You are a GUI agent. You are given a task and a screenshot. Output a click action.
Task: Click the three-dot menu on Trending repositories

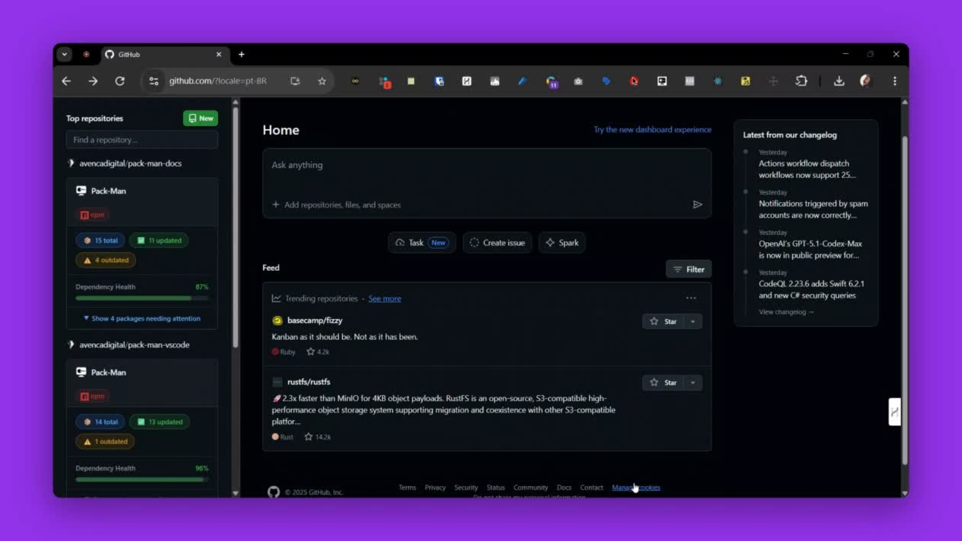click(x=691, y=298)
